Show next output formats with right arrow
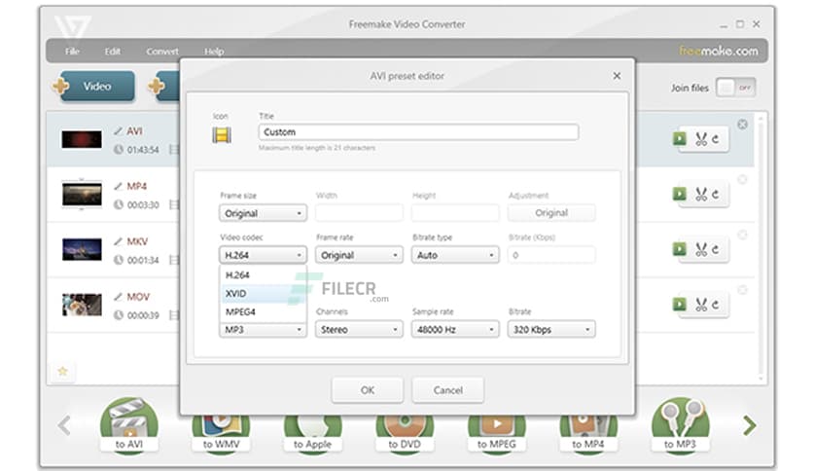 coord(749,425)
